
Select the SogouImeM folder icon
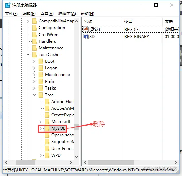coord(47,142)
